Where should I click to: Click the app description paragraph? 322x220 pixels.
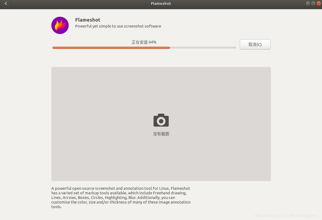[121, 197]
